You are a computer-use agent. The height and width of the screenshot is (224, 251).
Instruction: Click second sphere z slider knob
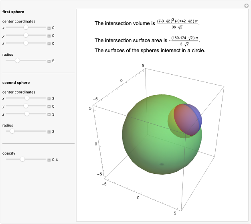[27, 114]
